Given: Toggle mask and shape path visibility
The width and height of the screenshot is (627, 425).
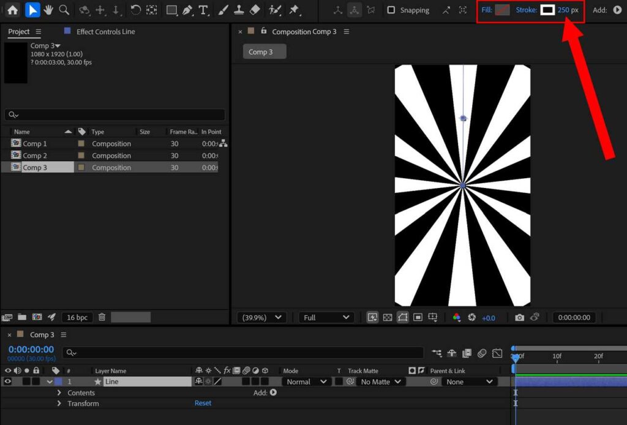Looking at the screenshot, I should coord(403,317).
